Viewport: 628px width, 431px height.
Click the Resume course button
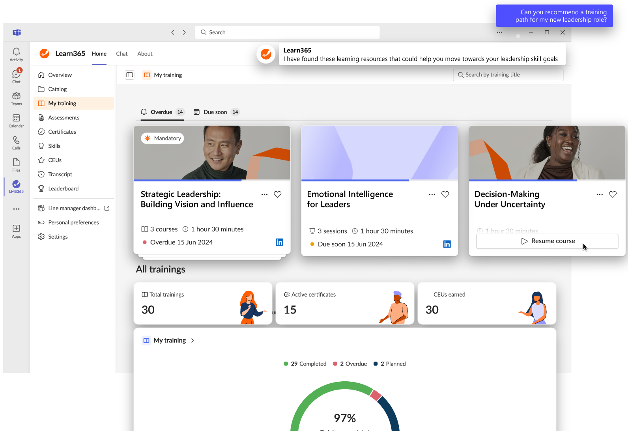click(547, 241)
